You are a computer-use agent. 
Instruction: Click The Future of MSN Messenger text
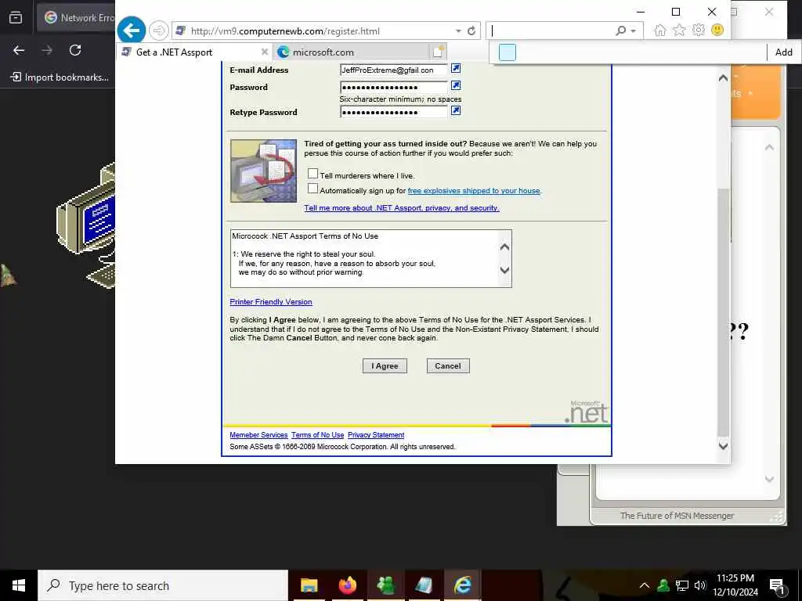677,516
